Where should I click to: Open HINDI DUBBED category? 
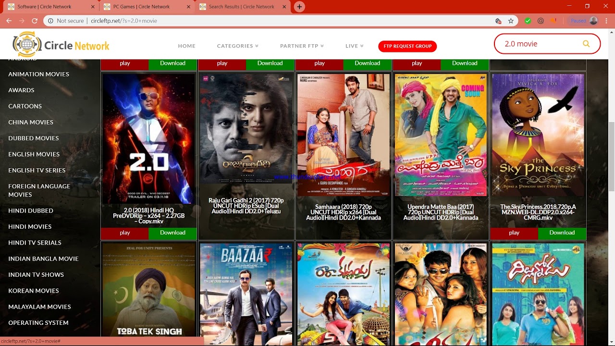tap(31, 210)
